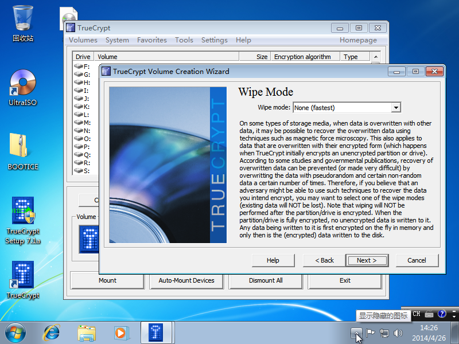459x344 pixels.
Task: Click the CH input language indicator
Action: coord(417,314)
